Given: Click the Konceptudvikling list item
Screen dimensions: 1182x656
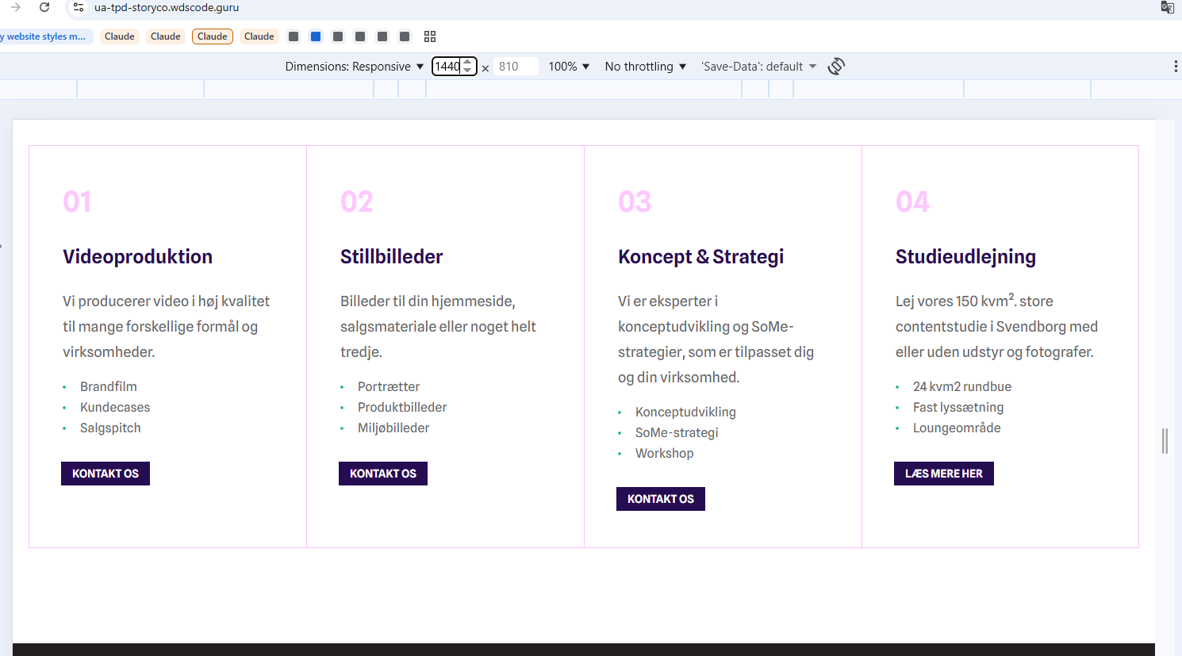Looking at the screenshot, I should click(685, 412).
